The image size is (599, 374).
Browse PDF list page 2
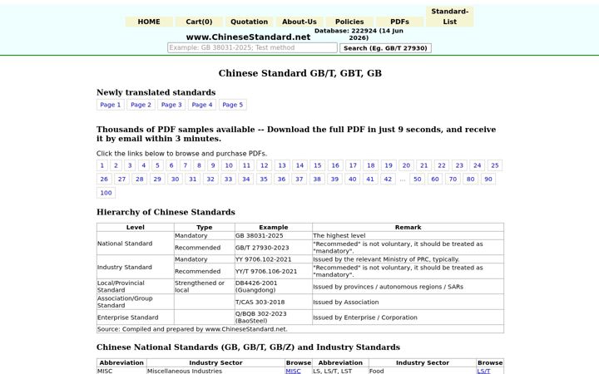pyautogui.click(x=116, y=165)
